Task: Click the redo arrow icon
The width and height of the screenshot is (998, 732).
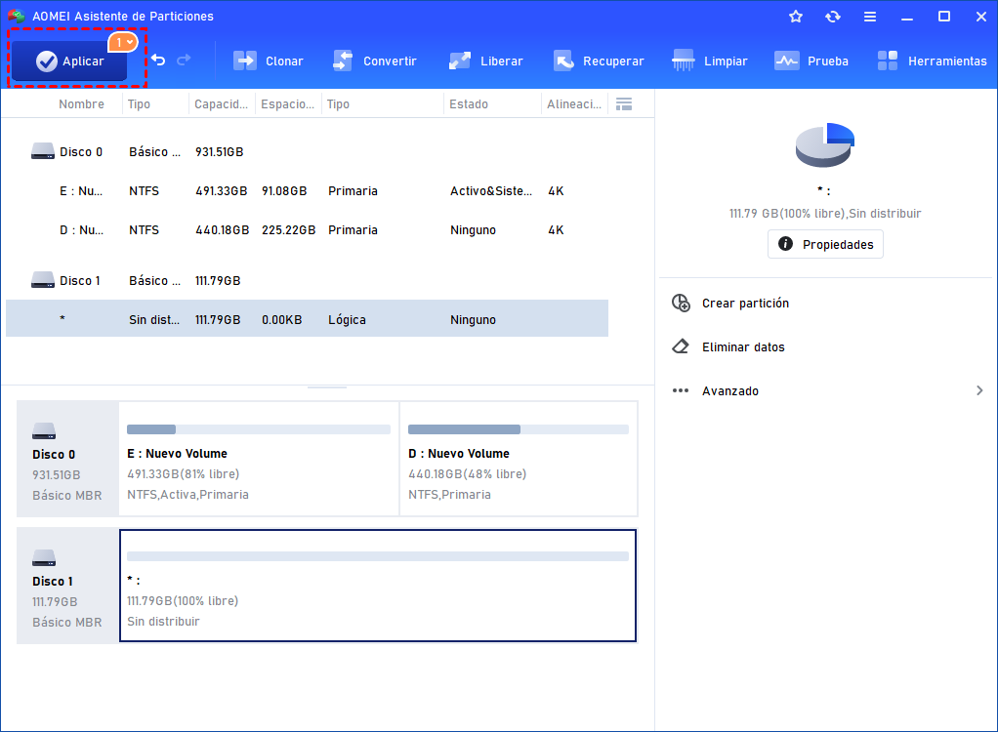Action: tap(184, 61)
